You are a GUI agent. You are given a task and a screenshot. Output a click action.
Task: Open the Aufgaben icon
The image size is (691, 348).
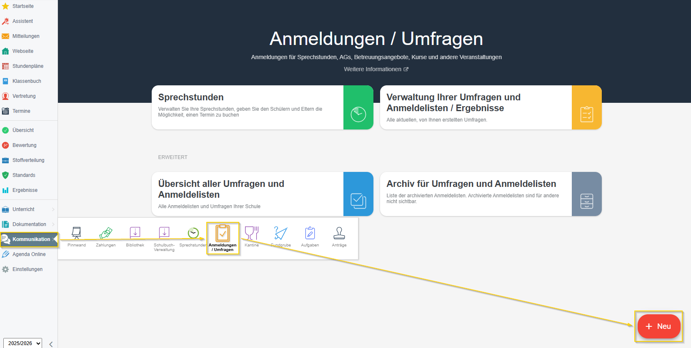pos(310,236)
